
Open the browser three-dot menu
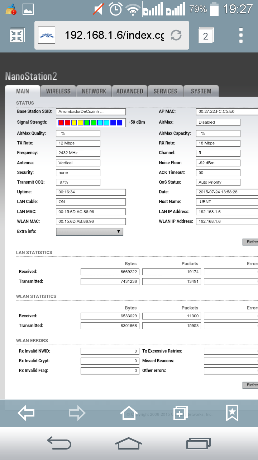(241, 35)
